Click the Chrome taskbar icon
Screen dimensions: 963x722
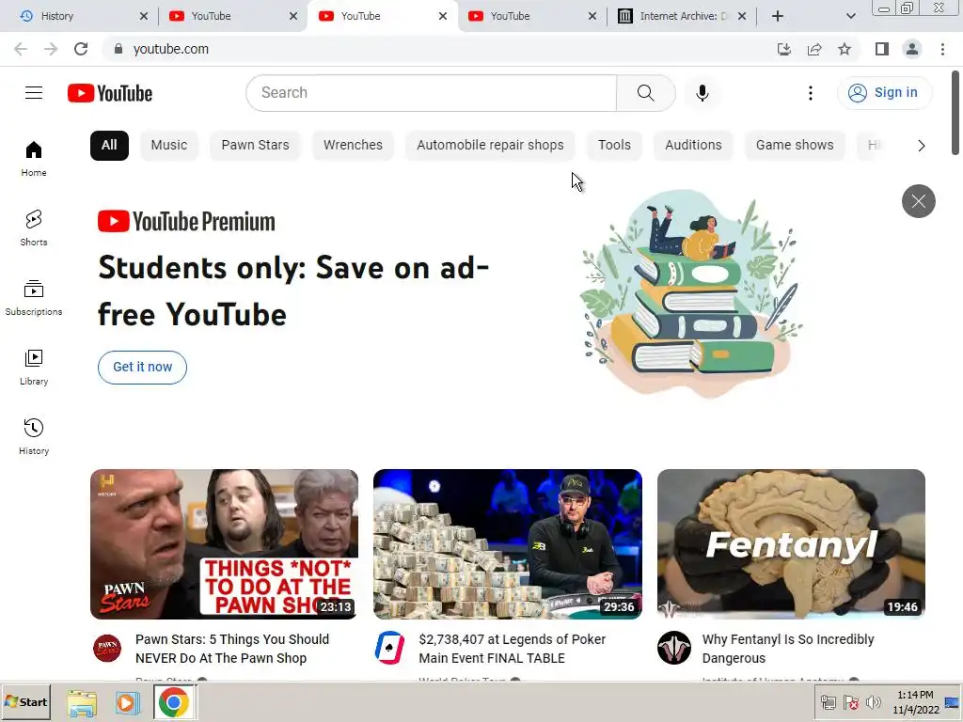coord(174,702)
